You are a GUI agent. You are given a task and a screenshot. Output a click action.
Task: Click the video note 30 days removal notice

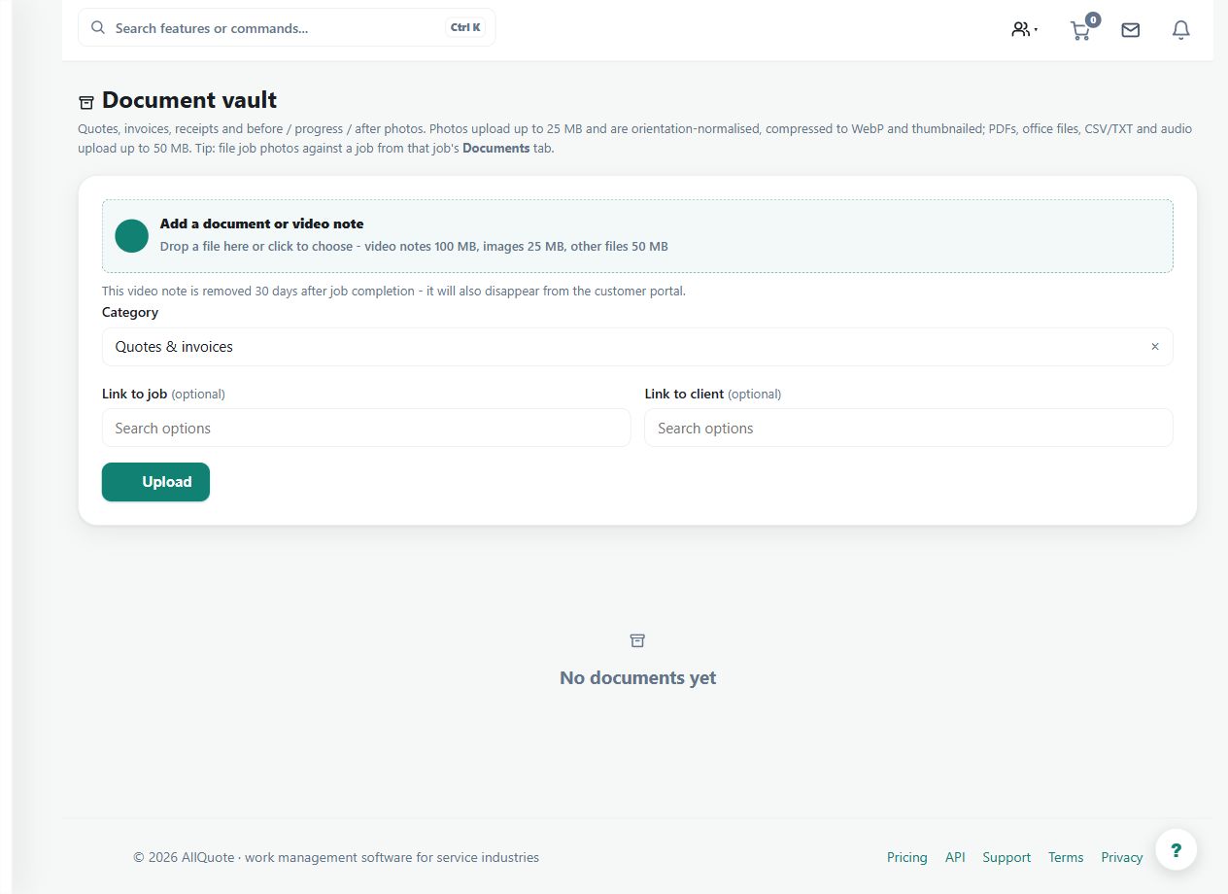(393, 291)
